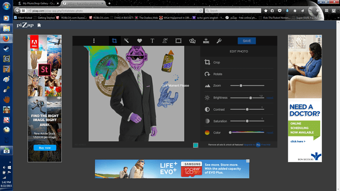Open the add photos tool
This screenshot has height=191, width=340.
[192, 41]
